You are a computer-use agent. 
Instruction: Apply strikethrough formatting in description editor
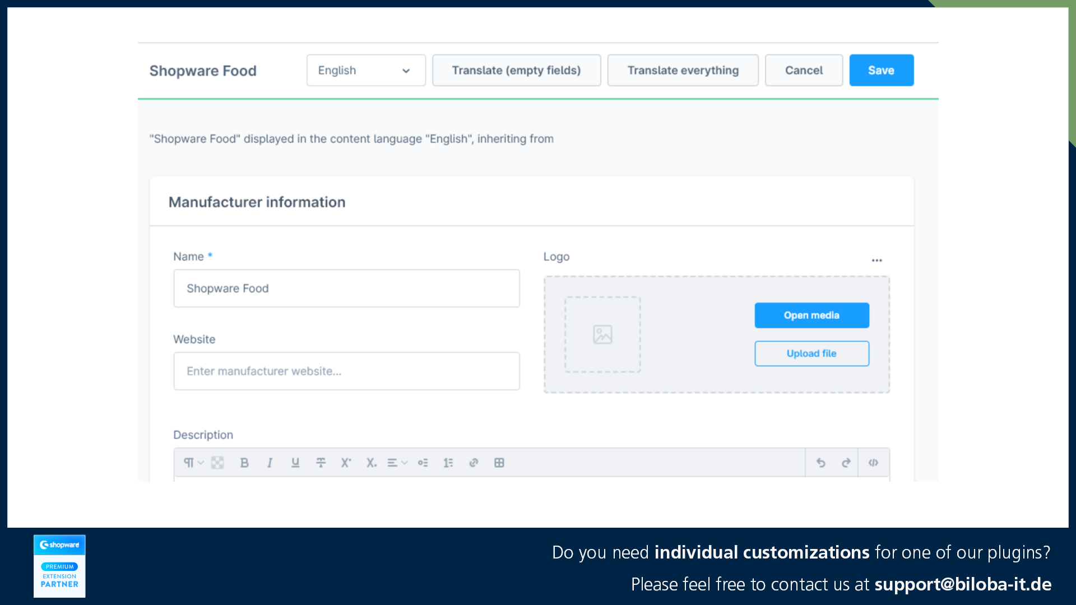tap(321, 463)
